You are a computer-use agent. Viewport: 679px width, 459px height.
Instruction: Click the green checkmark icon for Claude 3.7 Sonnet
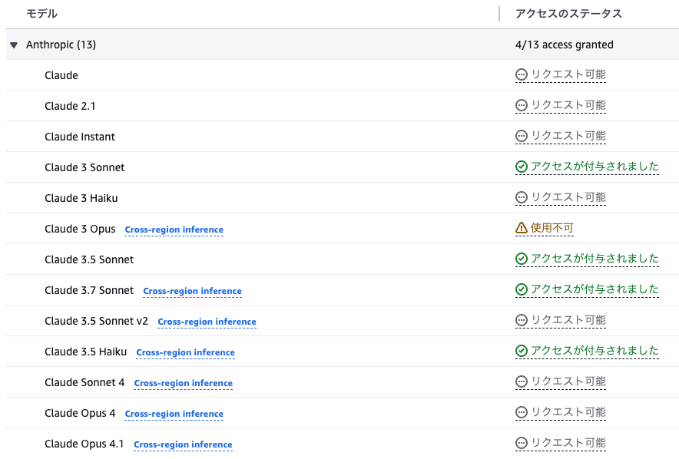(x=522, y=290)
